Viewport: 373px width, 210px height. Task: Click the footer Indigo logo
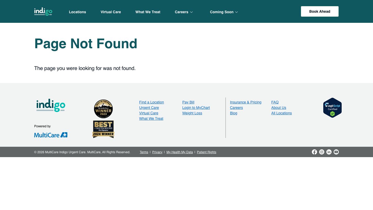[51, 106]
